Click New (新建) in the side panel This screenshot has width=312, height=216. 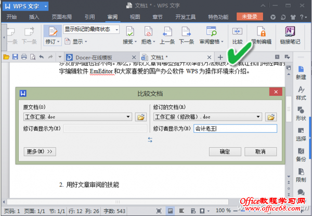[301, 73]
